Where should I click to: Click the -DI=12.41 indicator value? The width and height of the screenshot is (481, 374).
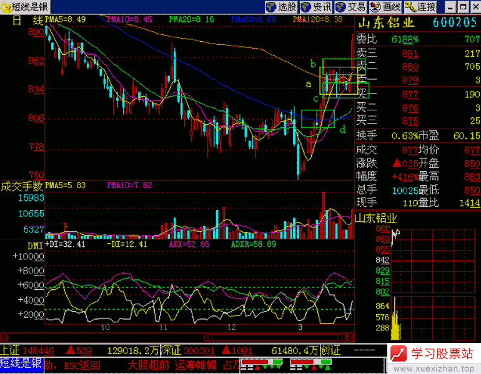tap(127, 244)
